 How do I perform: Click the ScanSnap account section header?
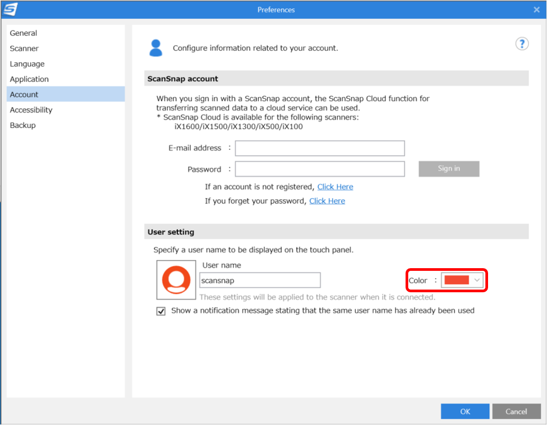[x=336, y=79]
